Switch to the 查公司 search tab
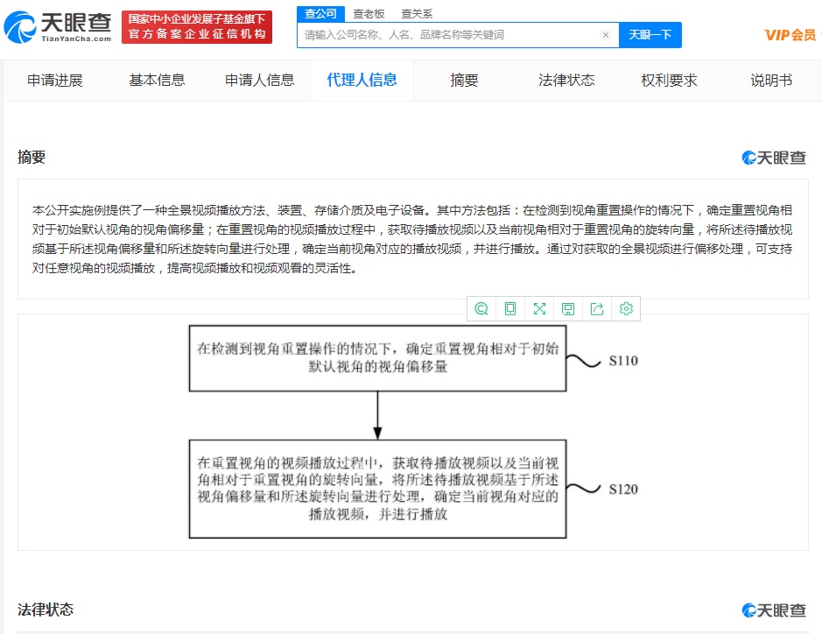This screenshot has height=634, width=822. 320,14
